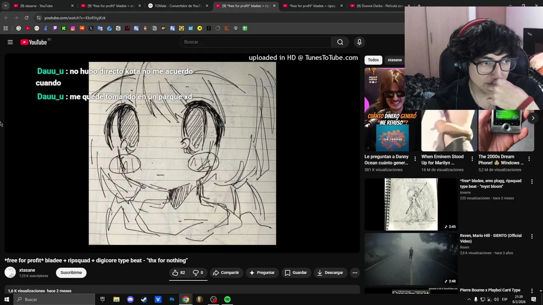
Task: Open options for Eminem Marilyn video
Action: coord(472,159)
